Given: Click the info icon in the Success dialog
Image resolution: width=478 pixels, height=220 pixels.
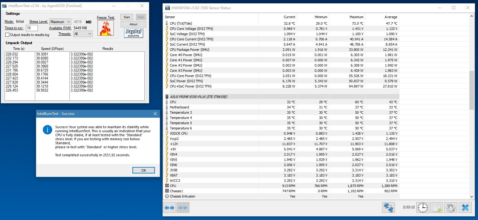Looking at the screenshot, I should (x=47, y=130).
